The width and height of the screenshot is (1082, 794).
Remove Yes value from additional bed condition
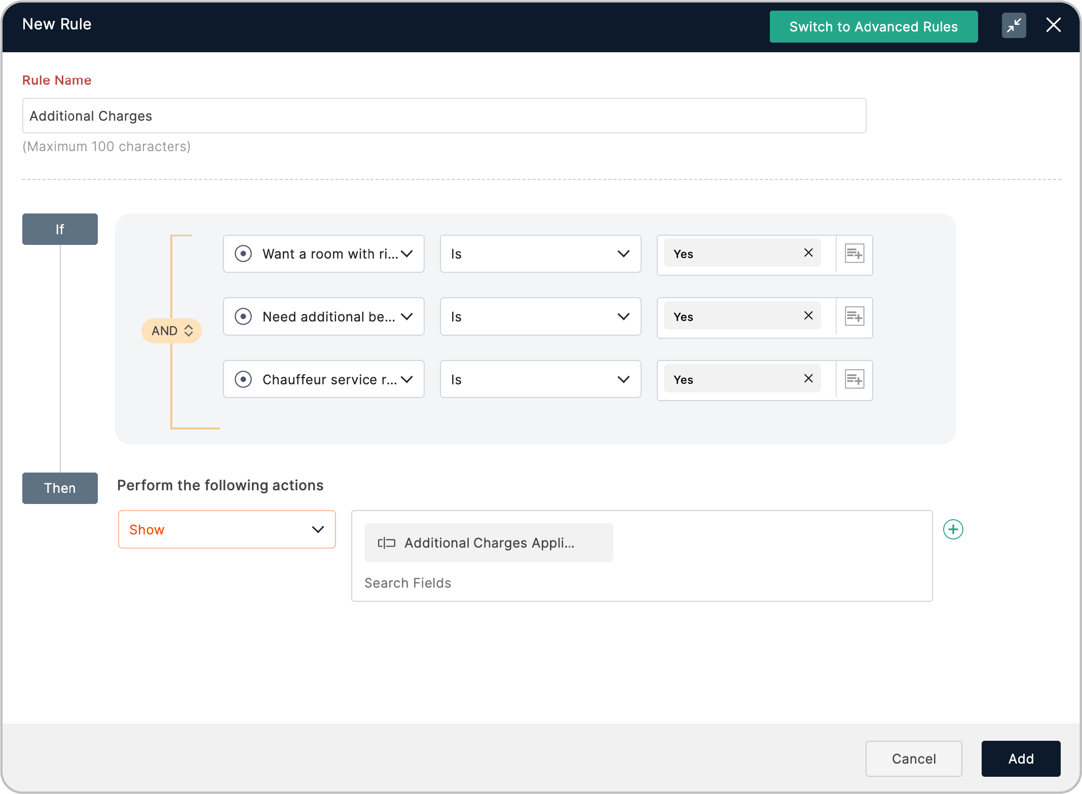(x=808, y=316)
